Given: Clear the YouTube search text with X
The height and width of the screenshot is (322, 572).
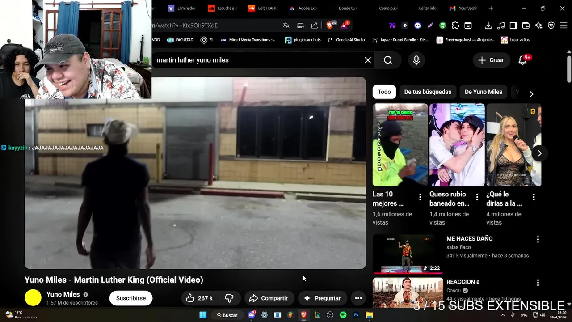Looking at the screenshot, I should [368, 60].
